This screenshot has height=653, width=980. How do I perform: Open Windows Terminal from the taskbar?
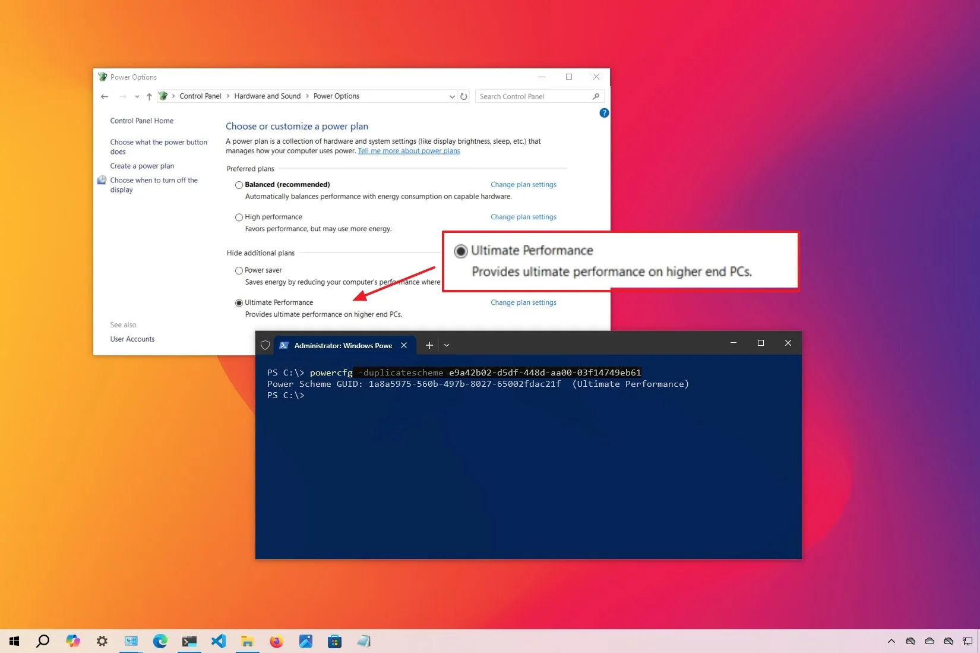189,641
